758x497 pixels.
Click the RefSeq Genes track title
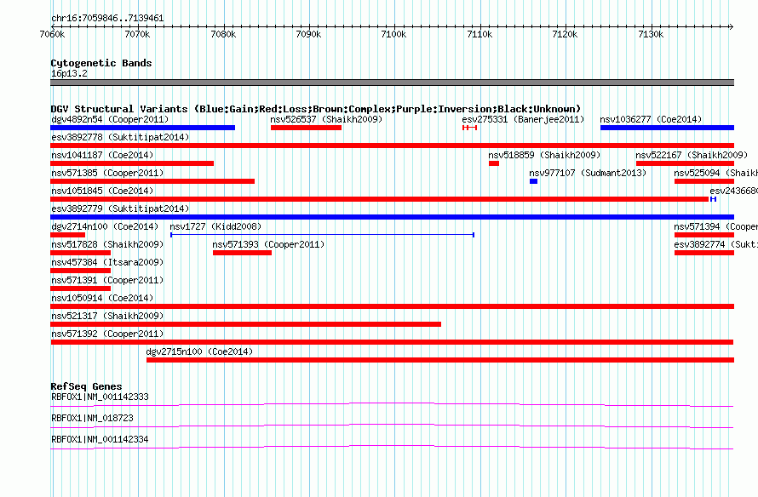tap(86, 386)
